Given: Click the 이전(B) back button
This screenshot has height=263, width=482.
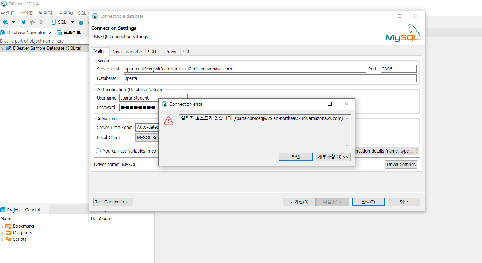Looking at the screenshot, I should 299,202.
